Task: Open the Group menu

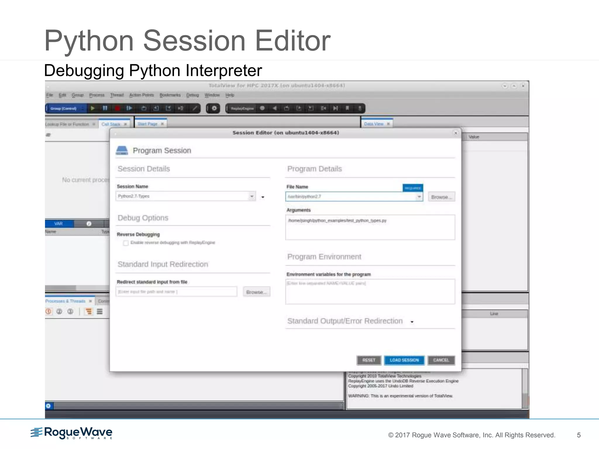Action: 78,95
